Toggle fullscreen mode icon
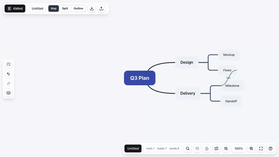This screenshot has width=279, height=157. [261, 149]
